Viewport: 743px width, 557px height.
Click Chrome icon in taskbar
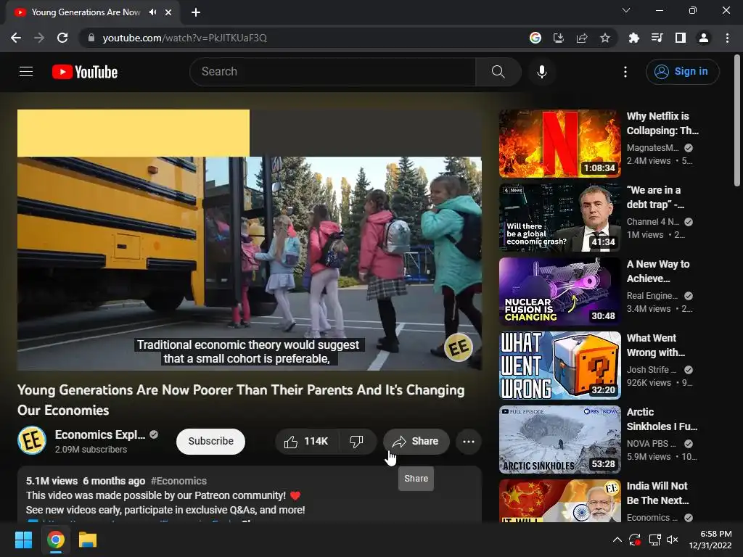(x=55, y=540)
